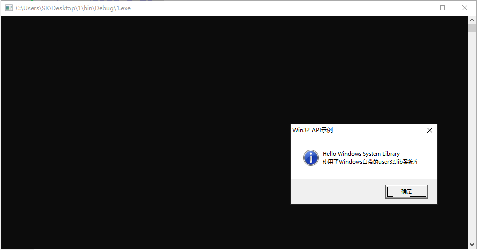
Task: Click the Win32 API示例 dialog title
Action: pos(312,130)
